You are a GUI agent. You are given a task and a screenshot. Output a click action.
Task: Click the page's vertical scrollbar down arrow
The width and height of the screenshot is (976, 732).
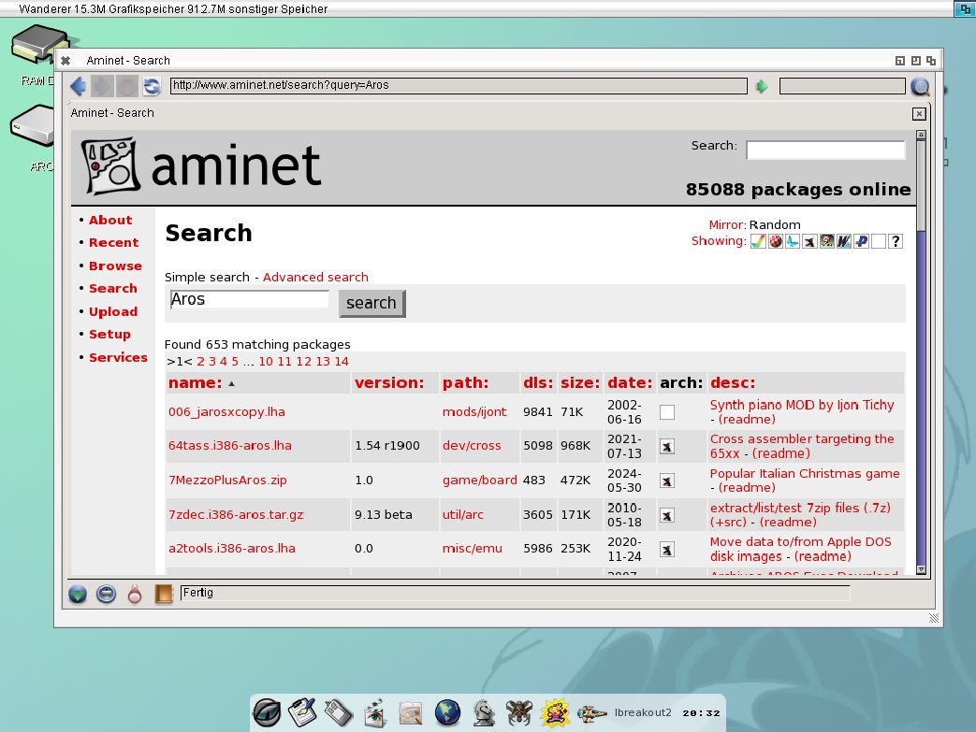[x=921, y=568]
